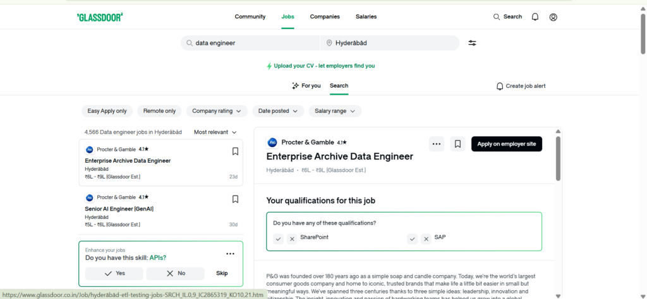The image size is (647, 299).
Task: Switch to the For you tab
Action: click(x=306, y=86)
